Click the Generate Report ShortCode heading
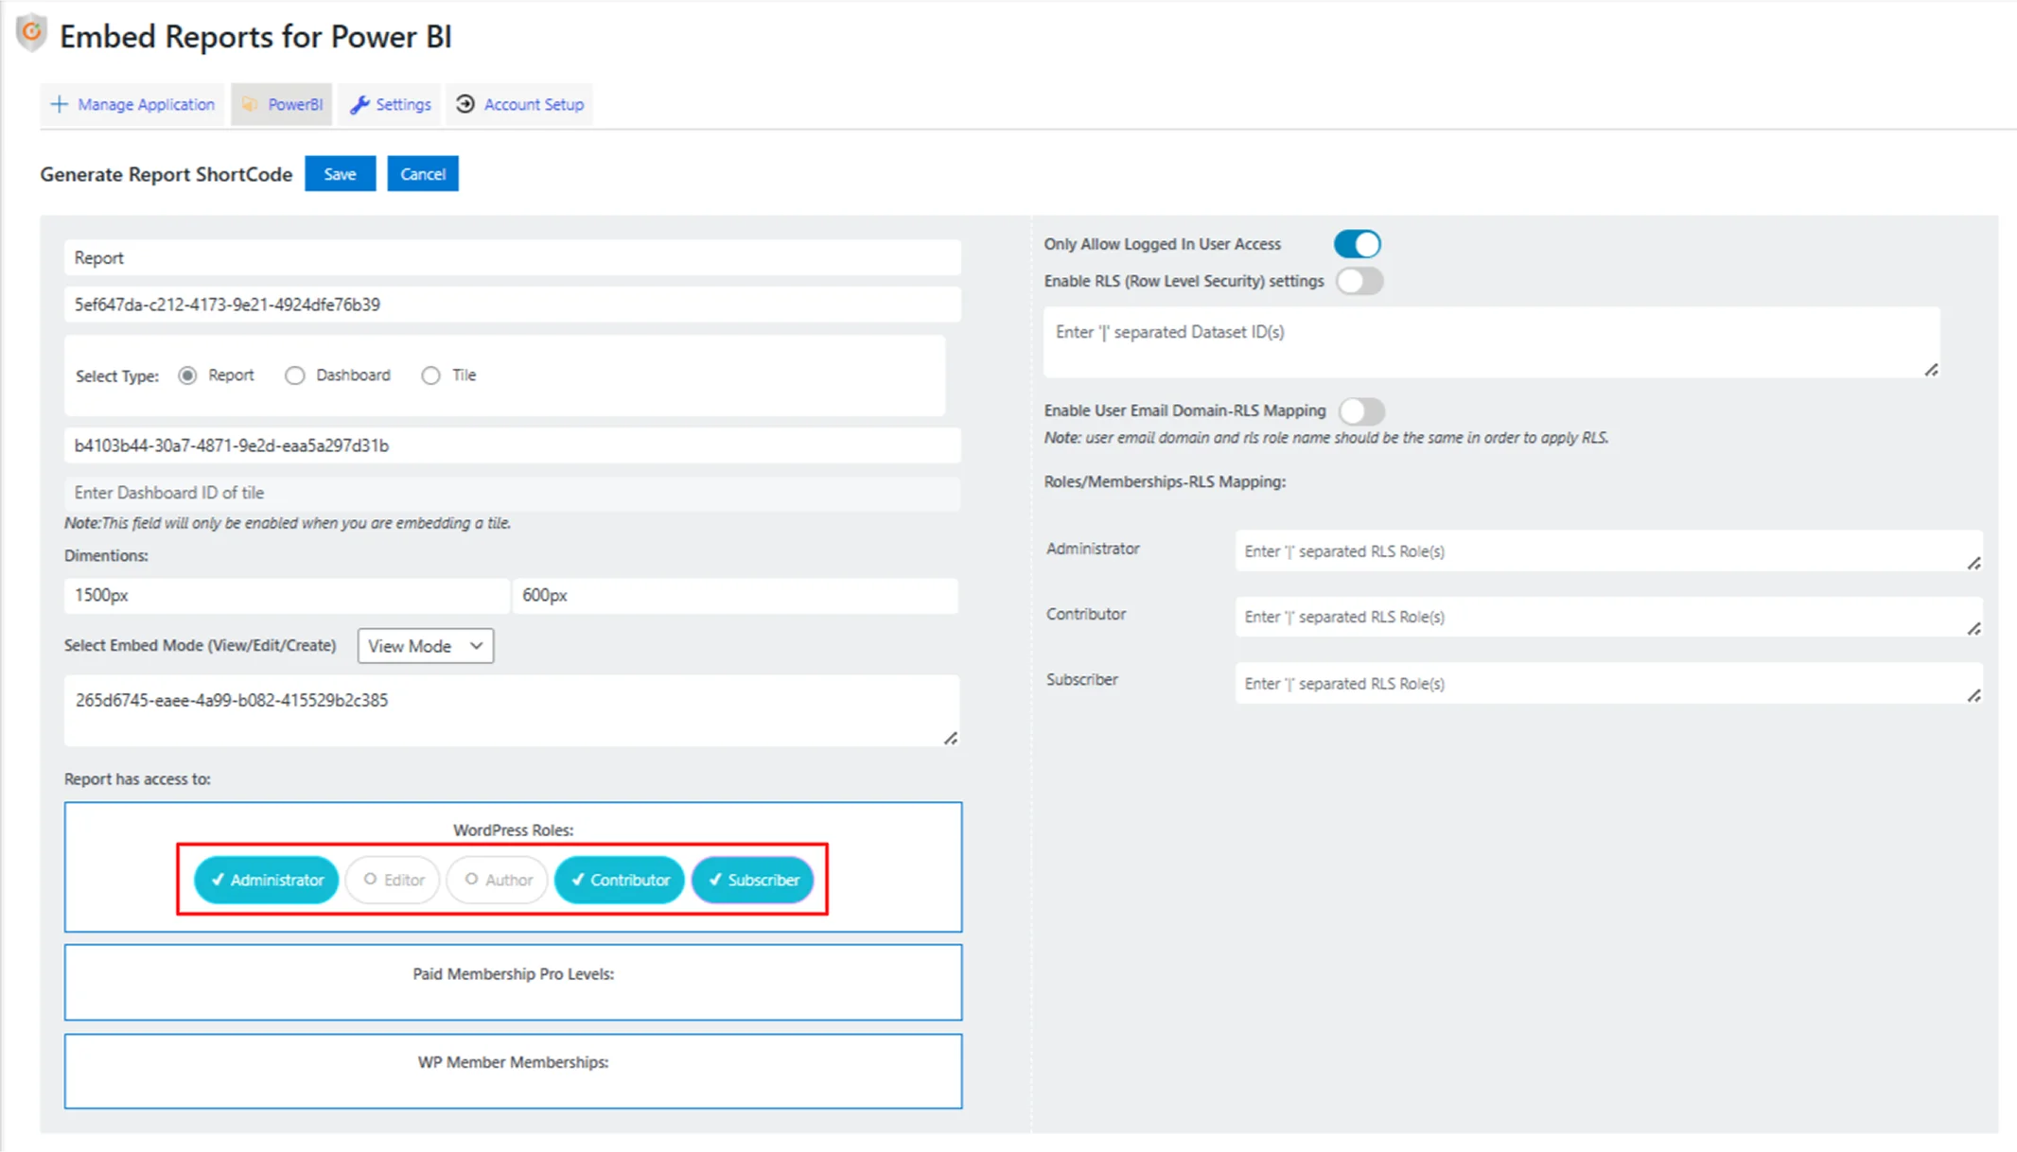Screen dimensions: 2017x1152 pos(166,174)
